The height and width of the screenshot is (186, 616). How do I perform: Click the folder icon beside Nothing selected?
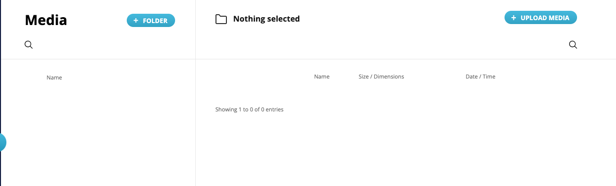[221, 19]
